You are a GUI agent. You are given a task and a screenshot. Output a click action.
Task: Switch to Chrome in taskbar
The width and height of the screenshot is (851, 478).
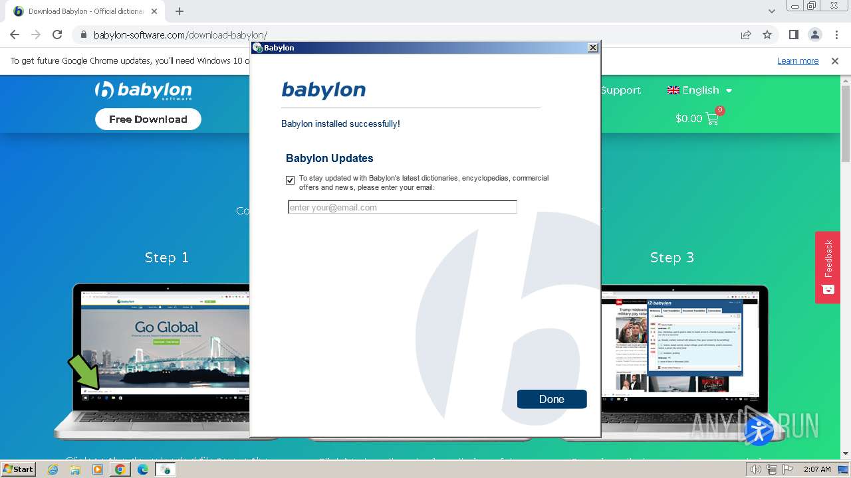120,469
